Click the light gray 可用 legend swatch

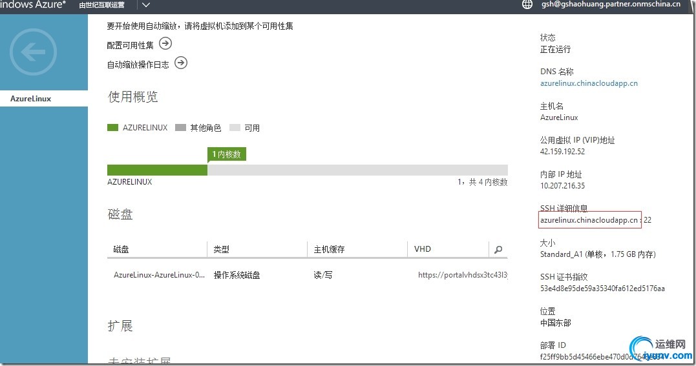[x=235, y=128]
